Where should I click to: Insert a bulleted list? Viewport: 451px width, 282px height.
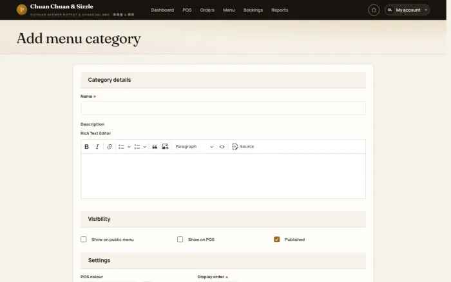(121, 147)
